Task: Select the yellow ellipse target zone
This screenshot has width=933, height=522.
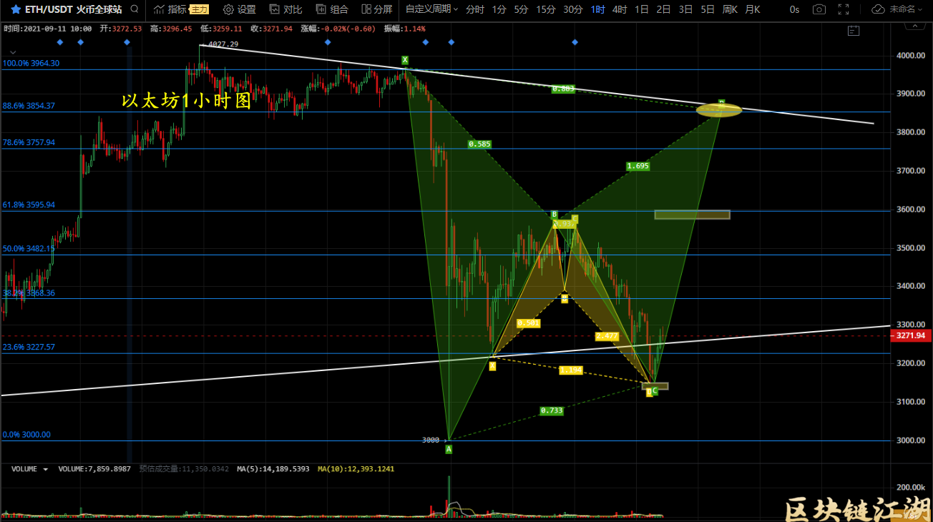Action: pyautogui.click(x=719, y=110)
